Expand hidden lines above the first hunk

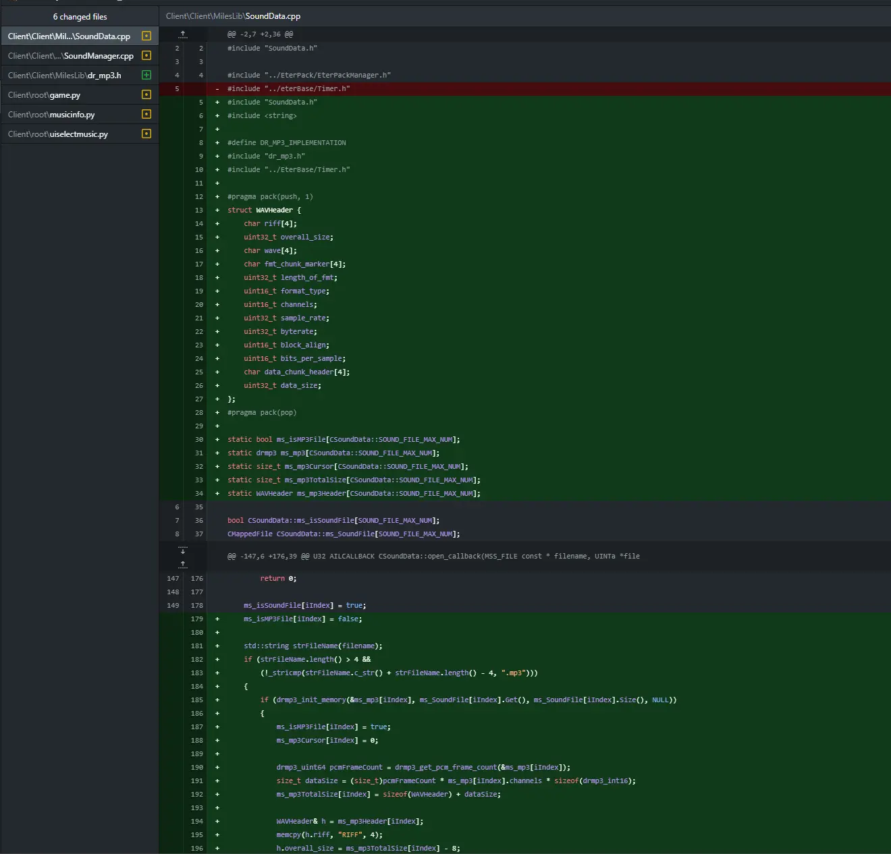click(183, 34)
